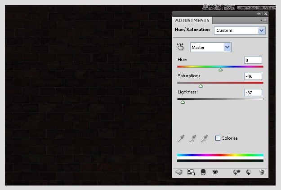Select the eyedropper sample tool
This screenshot has width=281, height=190.
181,138
